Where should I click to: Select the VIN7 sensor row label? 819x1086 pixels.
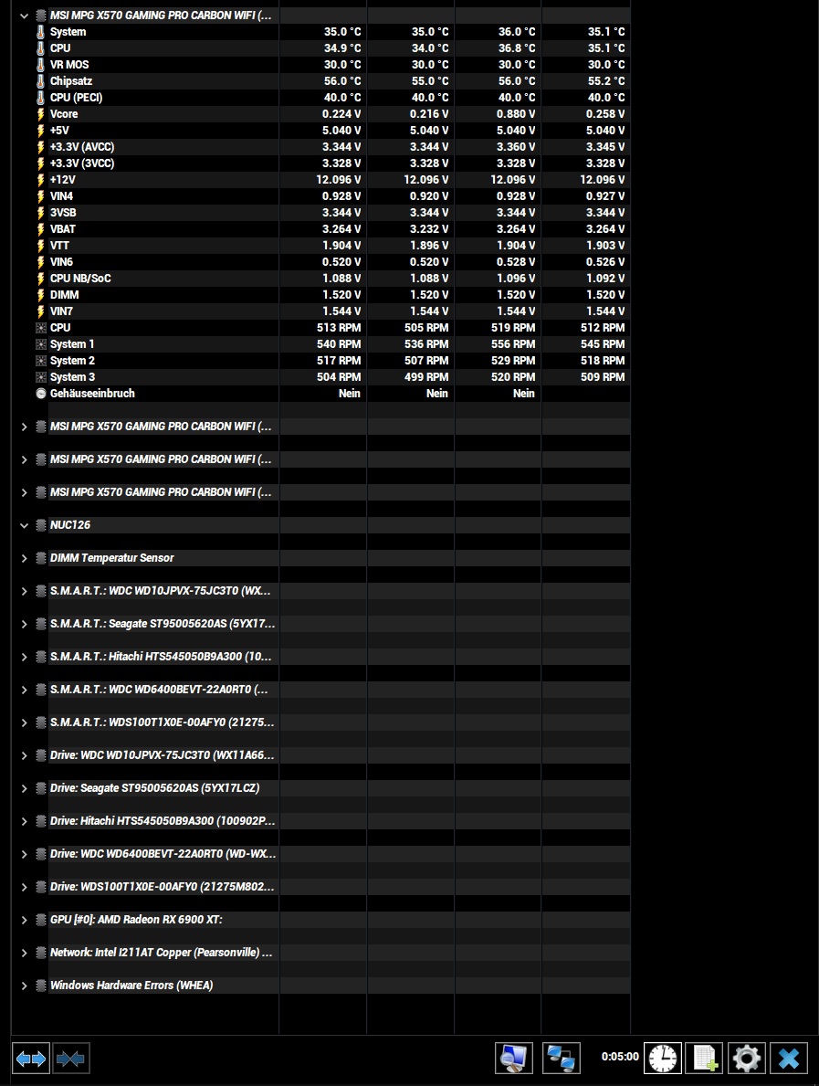coord(61,311)
